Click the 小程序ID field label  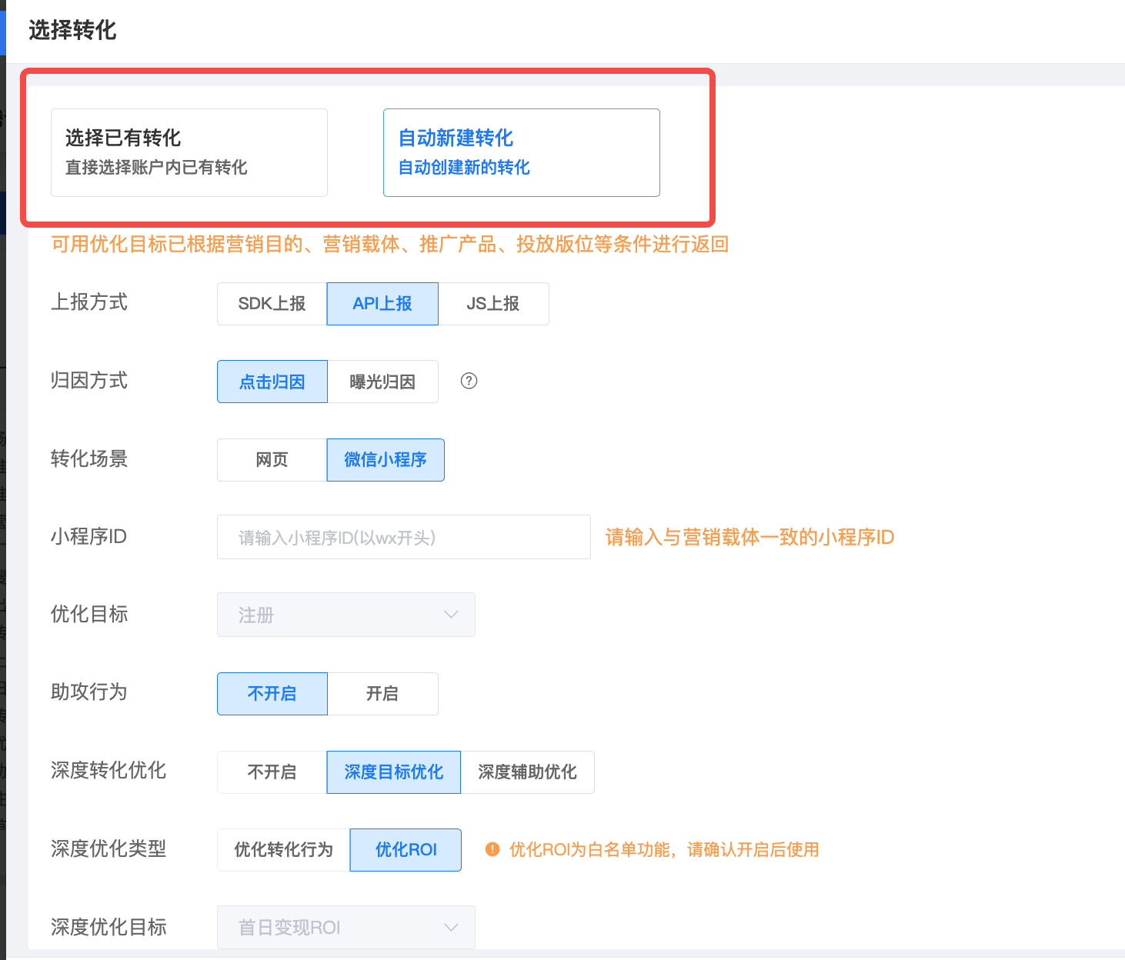[x=88, y=537]
